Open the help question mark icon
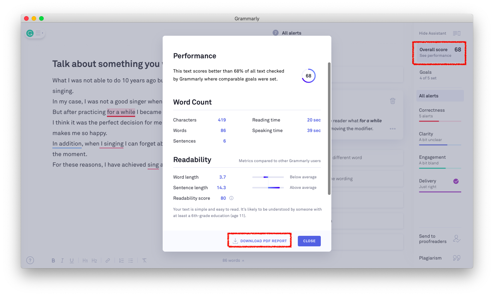494x296 pixels. 30,260
